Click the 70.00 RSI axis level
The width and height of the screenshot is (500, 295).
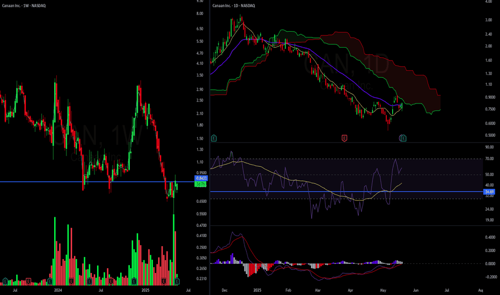489,159
